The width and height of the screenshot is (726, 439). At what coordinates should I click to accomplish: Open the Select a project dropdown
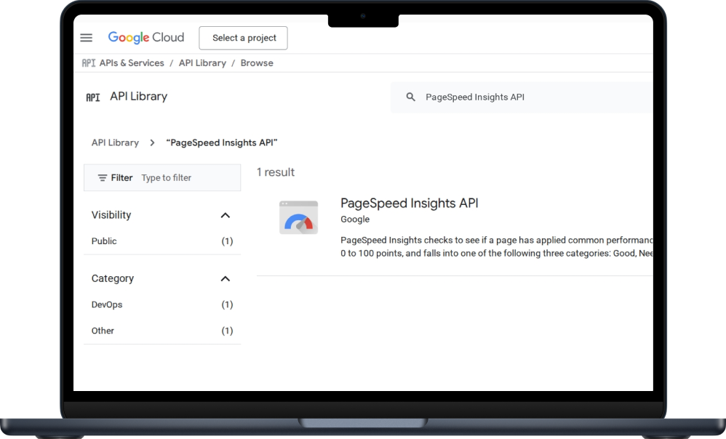click(243, 38)
